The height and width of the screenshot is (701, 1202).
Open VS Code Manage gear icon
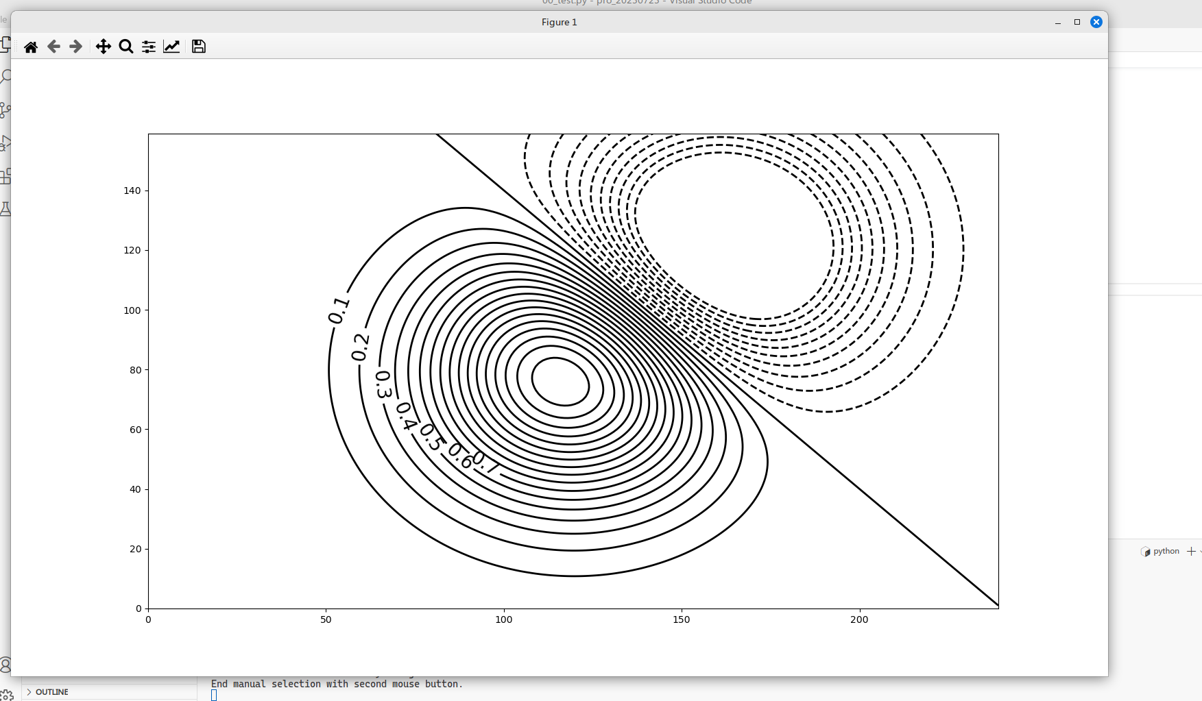click(x=6, y=695)
